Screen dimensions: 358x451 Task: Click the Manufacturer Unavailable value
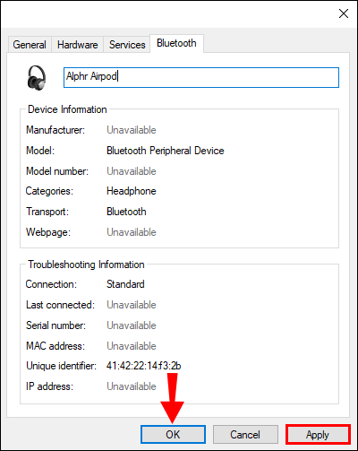132,130
